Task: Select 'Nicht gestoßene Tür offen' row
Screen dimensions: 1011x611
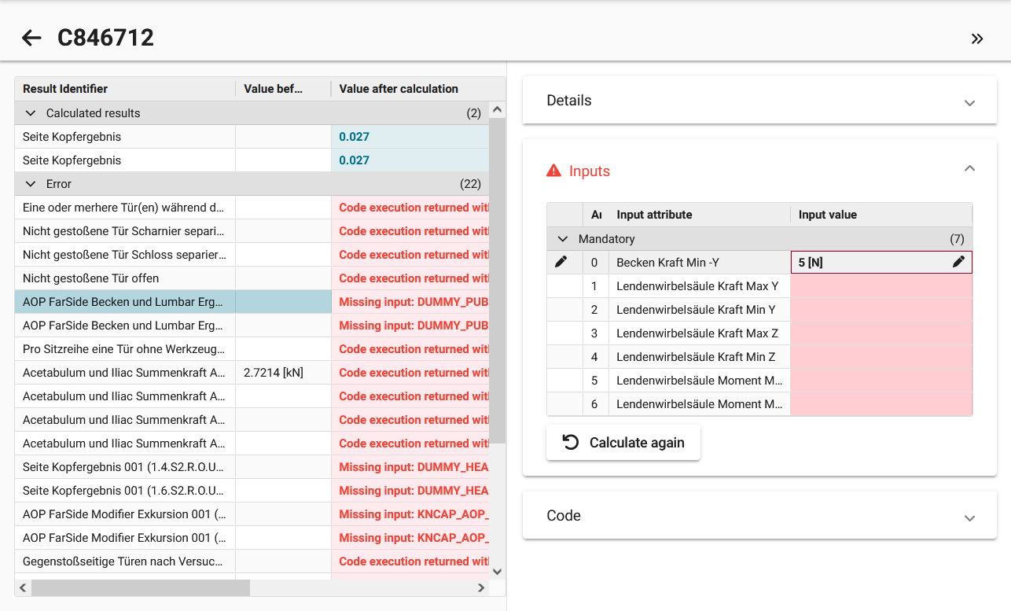Action: [x=252, y=278]
